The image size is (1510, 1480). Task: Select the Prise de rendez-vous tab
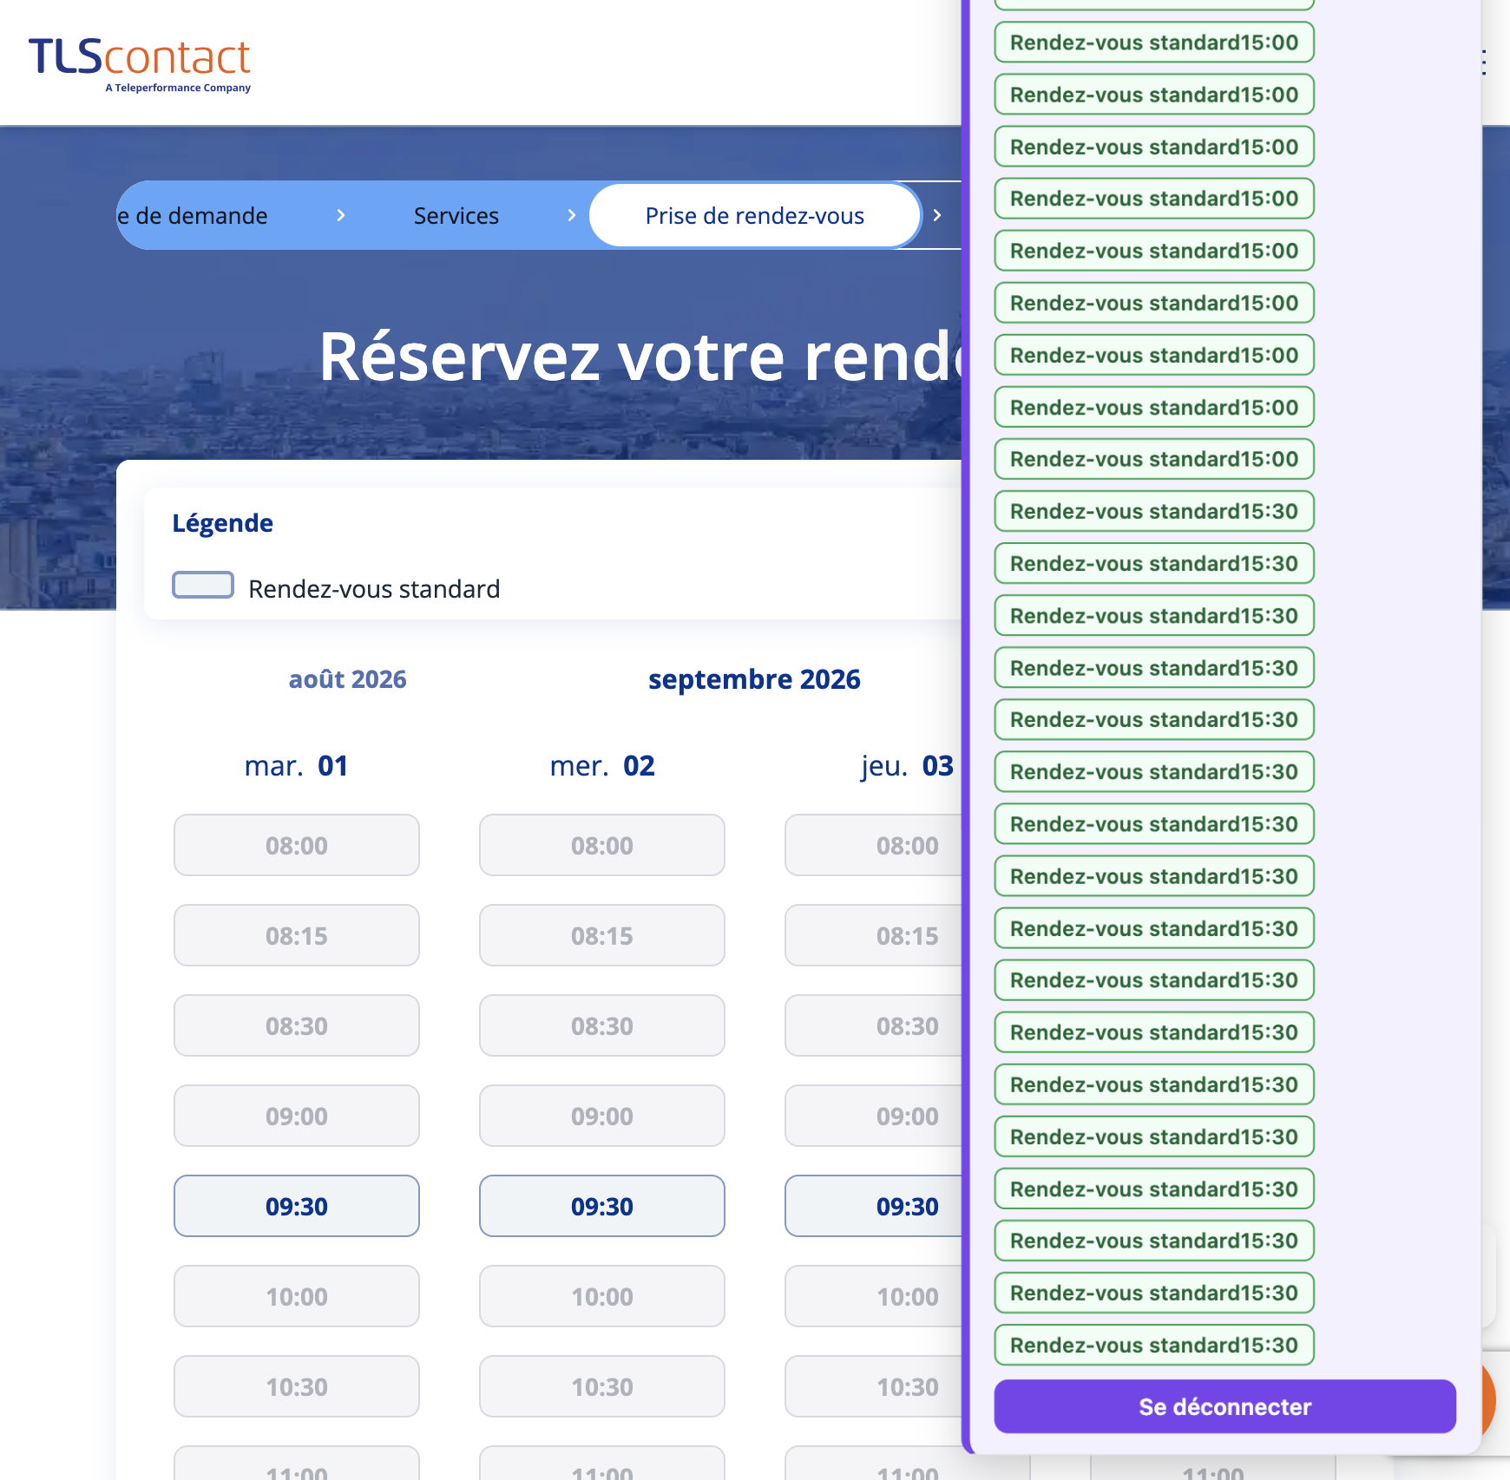coord(754,215)
